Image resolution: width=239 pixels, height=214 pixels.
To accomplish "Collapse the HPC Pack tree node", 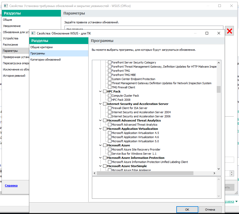I will 100,91.
